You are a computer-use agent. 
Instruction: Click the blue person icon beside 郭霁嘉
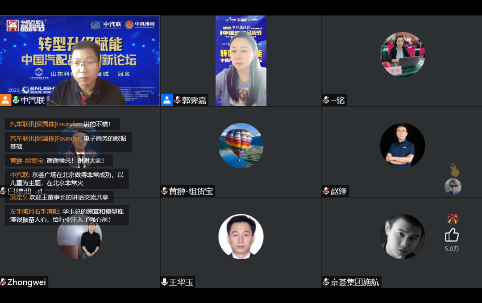click(167, 100)
